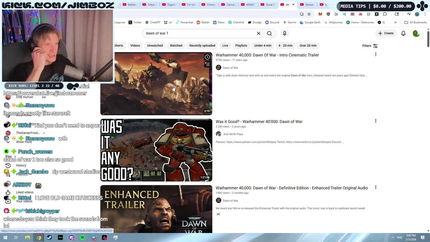Filter results by Videos chip
This screenshot has width=430, height=242.
(x=135, y=45)
